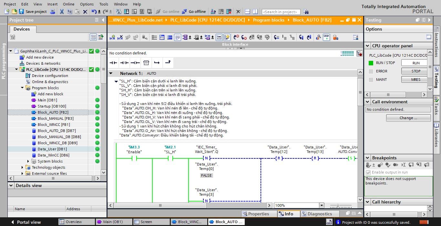Open the zoom level 100% dropdown
The image size is (441, 226).
click(x=321, y=205)
